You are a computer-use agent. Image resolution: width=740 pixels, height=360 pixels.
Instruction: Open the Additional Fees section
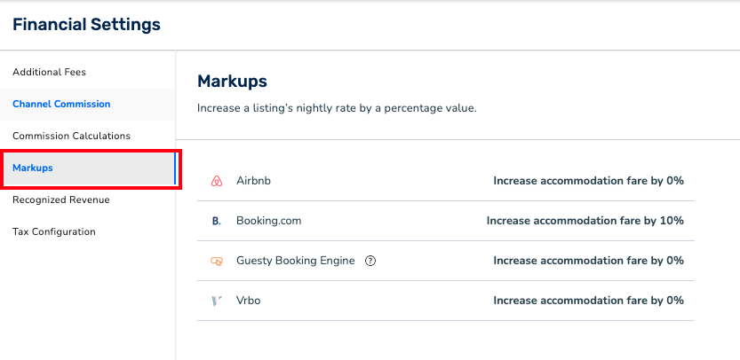coord(49,72)
